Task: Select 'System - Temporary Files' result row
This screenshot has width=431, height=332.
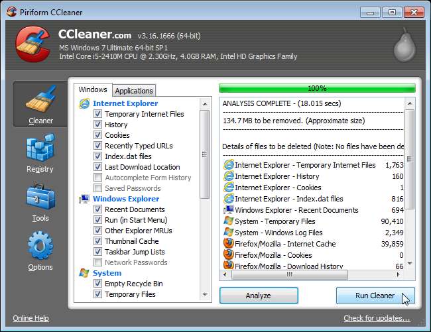Action: [314, 221]
